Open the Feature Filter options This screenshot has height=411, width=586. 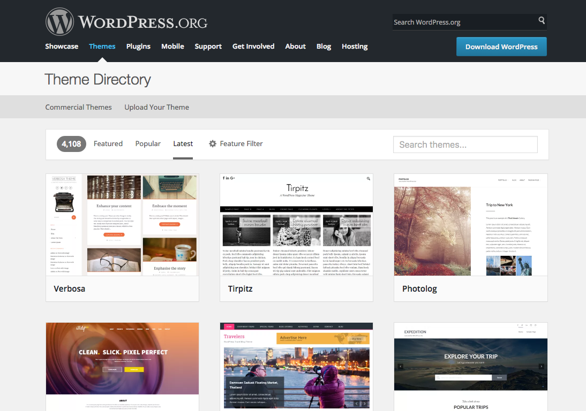236,144
